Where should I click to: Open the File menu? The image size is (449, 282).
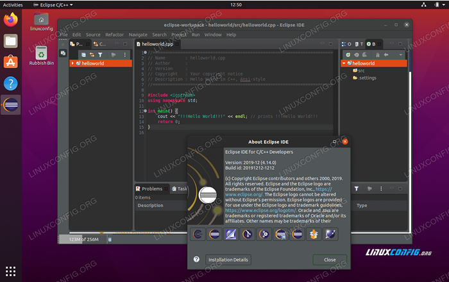pos(64,35)
